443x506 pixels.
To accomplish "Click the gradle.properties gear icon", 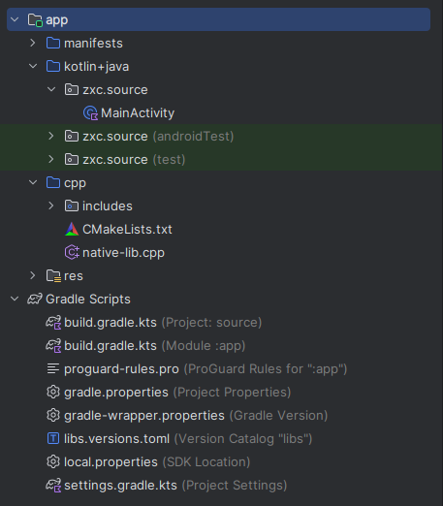I will click(x=53, y=392).
